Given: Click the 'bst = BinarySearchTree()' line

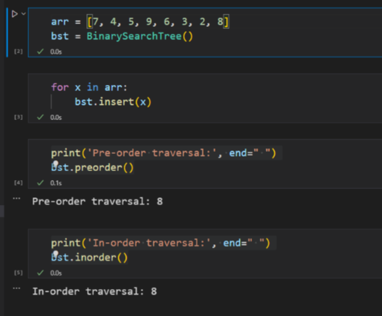Looking at the screenshot, I should pyautogui.click(x=122, y=37).
